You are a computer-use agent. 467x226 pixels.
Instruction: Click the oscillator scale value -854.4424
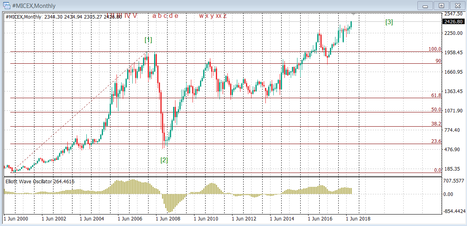click(454, 211)
